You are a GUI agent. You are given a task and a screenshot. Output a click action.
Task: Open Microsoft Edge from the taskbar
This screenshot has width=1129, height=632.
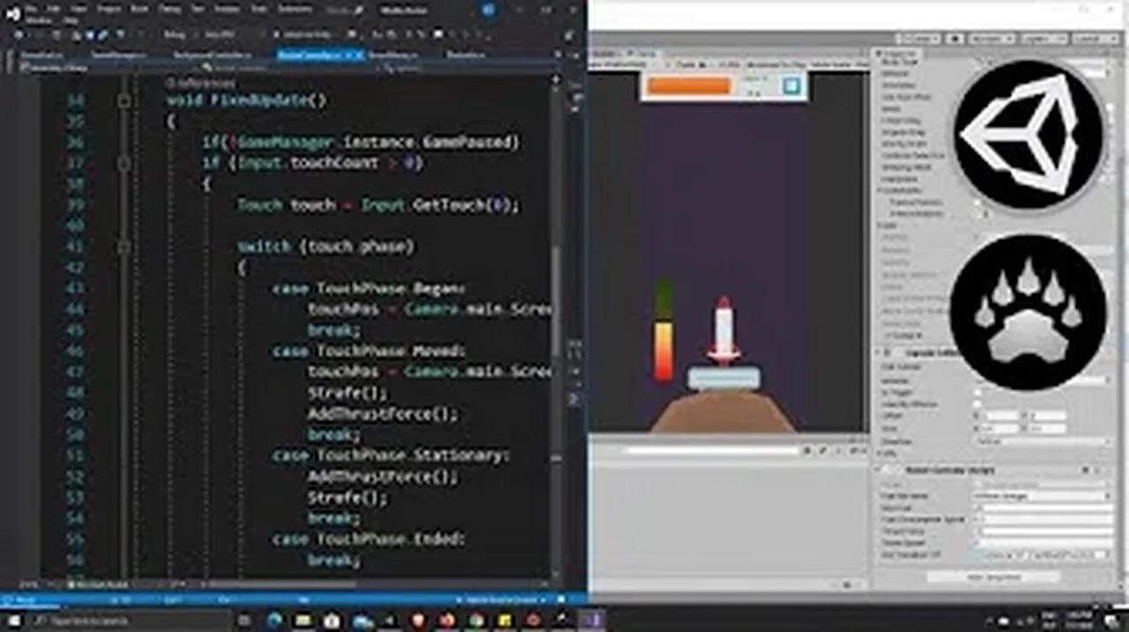click(x=273, y=621)
